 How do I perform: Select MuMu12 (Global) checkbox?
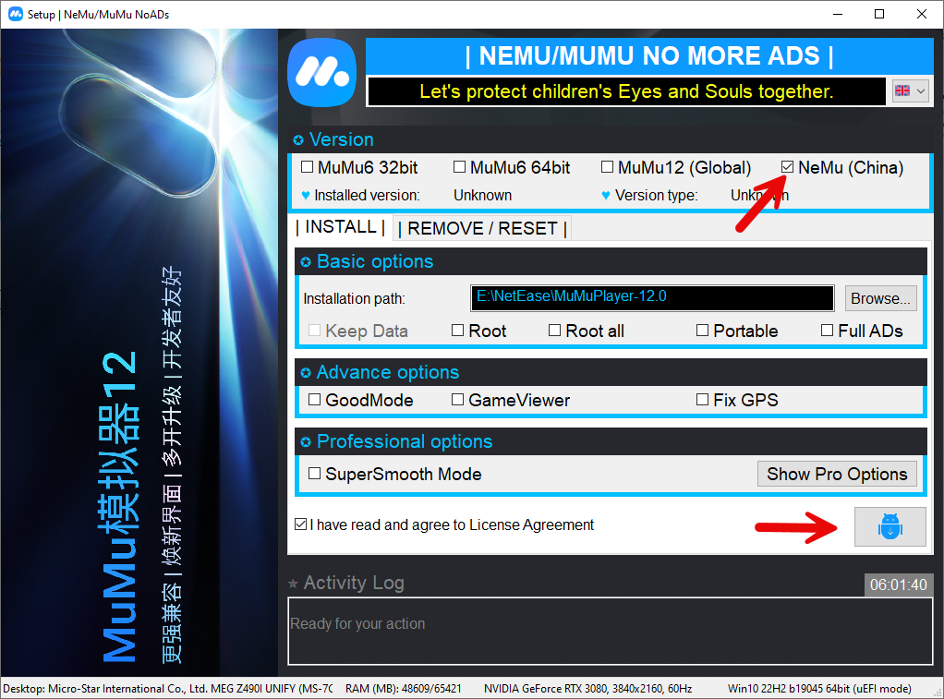tap(608, 167)
